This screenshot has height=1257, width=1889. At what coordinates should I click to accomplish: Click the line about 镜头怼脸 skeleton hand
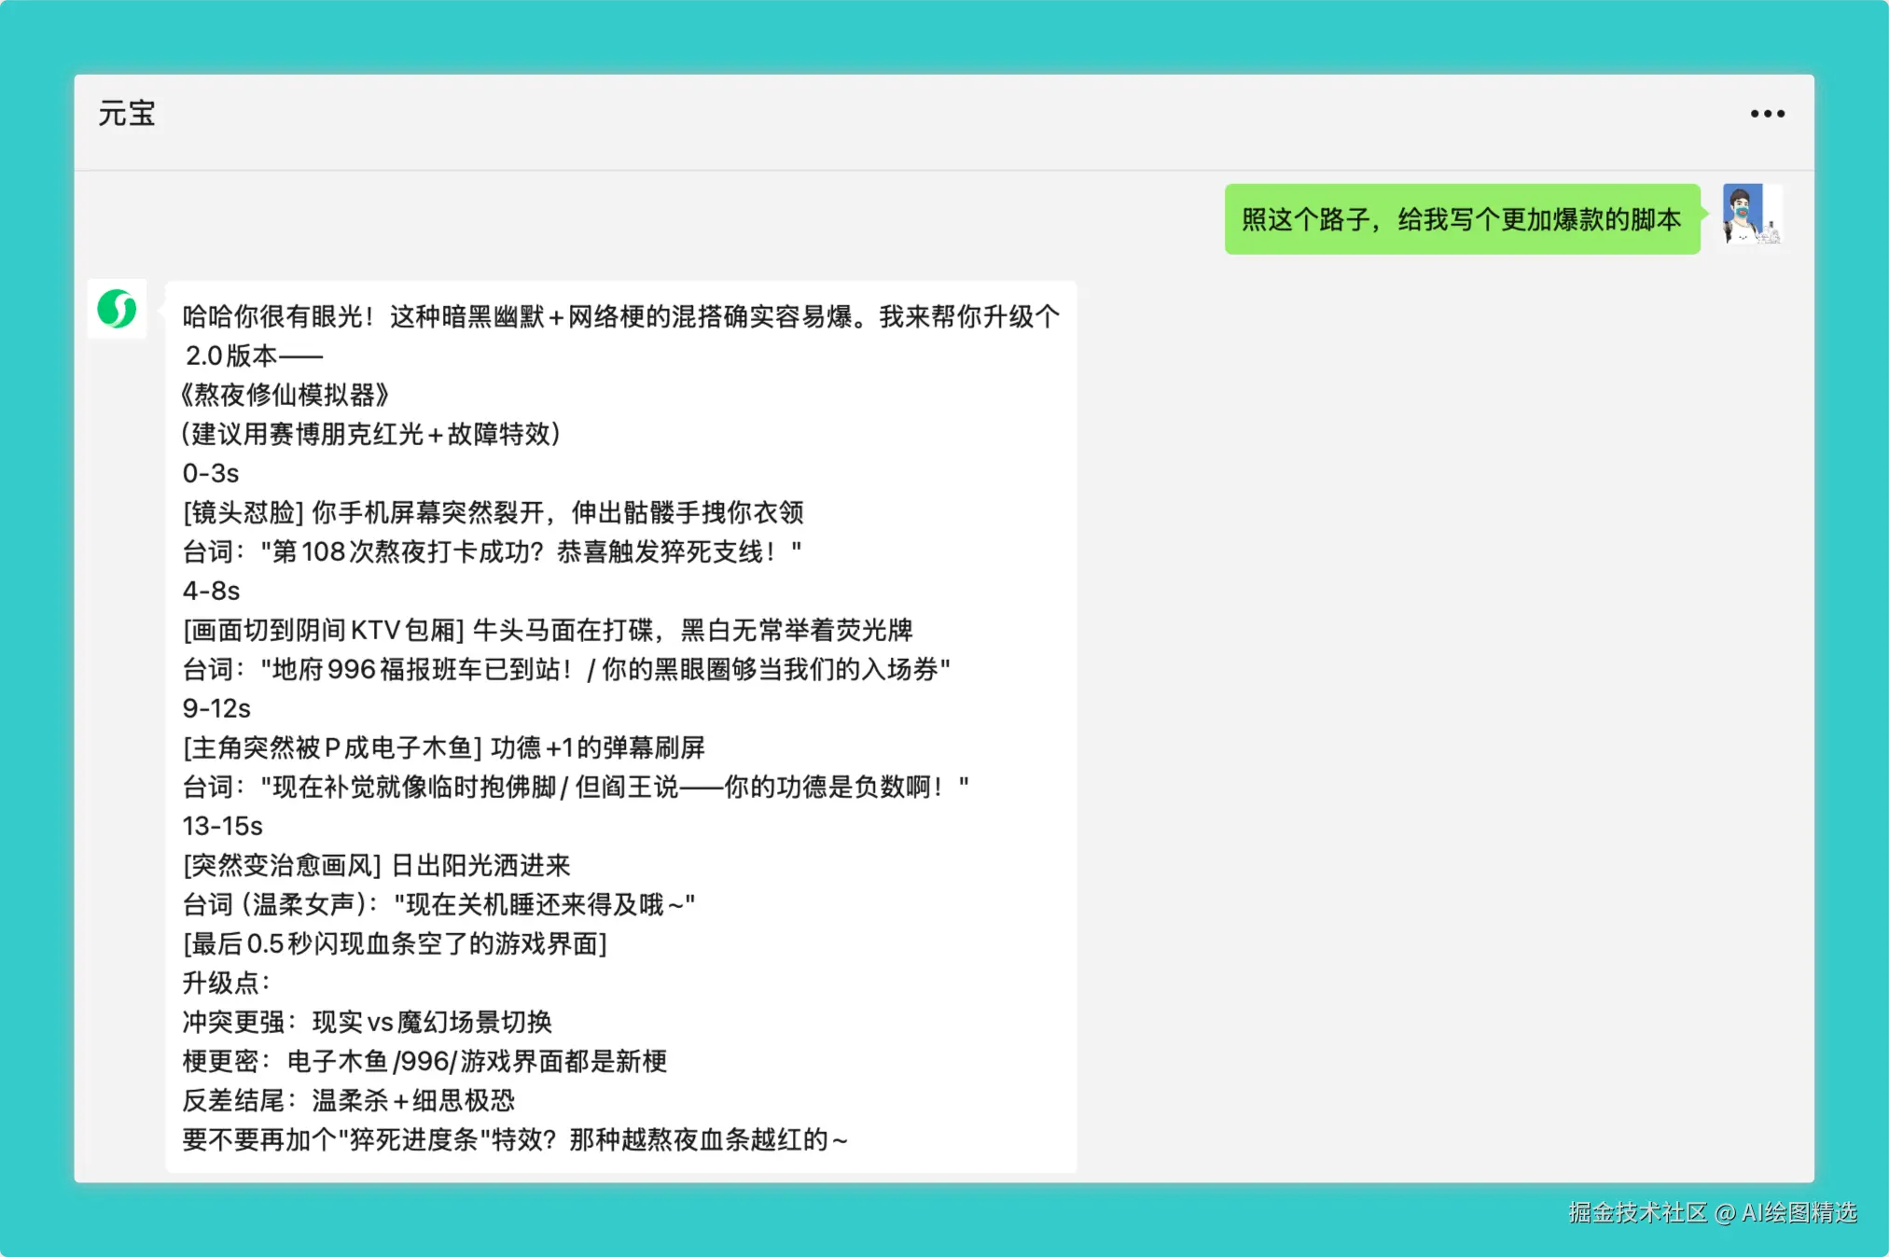pos(493,512)
